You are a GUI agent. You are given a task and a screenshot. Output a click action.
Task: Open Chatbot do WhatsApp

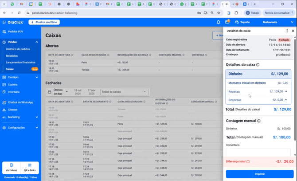[20, 102]
